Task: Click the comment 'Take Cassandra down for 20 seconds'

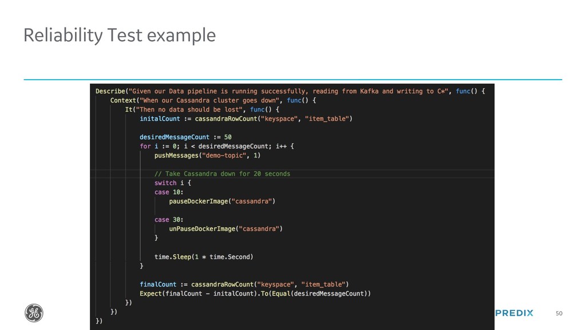Action: (223, 174)
